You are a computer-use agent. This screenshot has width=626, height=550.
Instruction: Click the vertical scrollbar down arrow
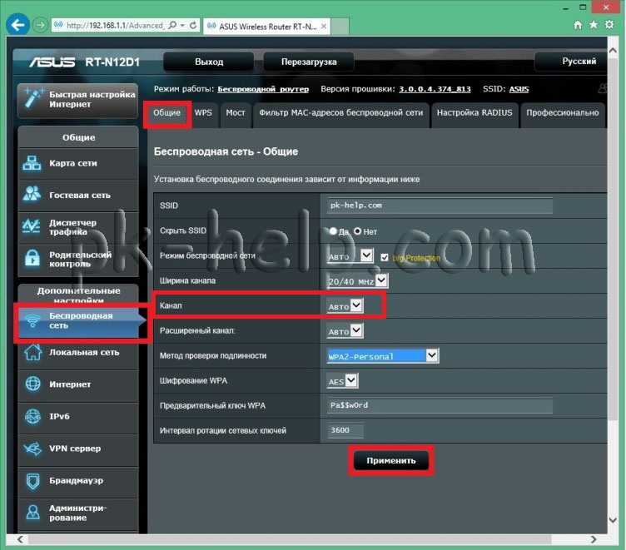pyautogui.click(x=613, y=520)
